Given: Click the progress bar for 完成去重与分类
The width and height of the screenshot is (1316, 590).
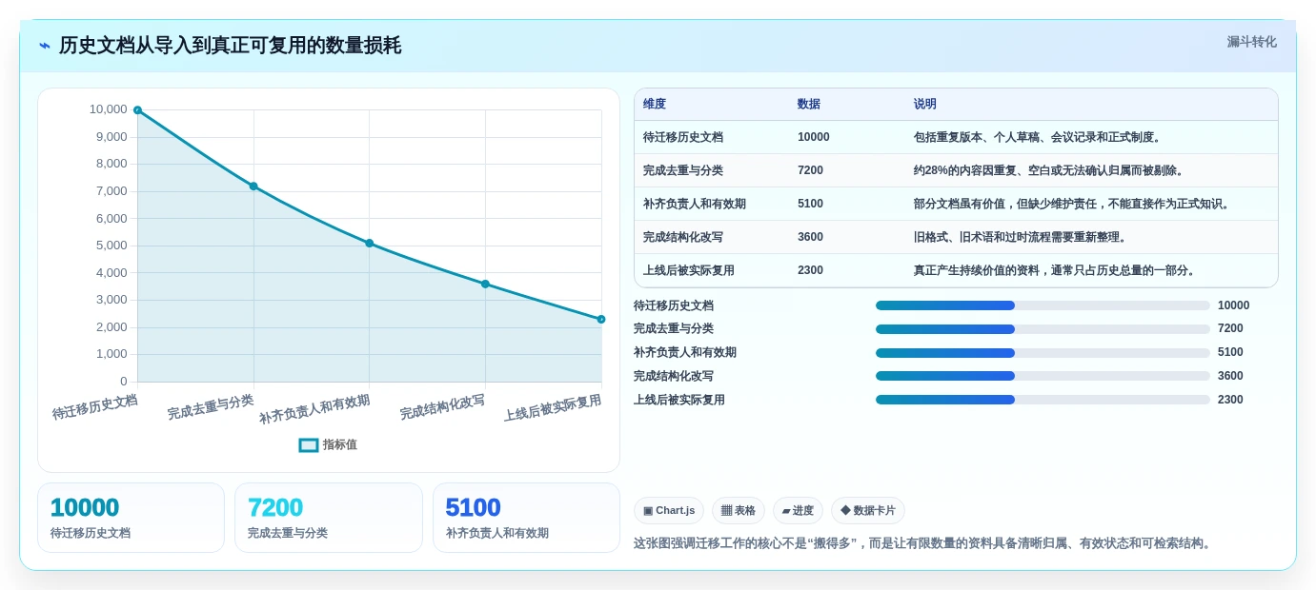Looking at the screenshot, I should coord(1043,328).
